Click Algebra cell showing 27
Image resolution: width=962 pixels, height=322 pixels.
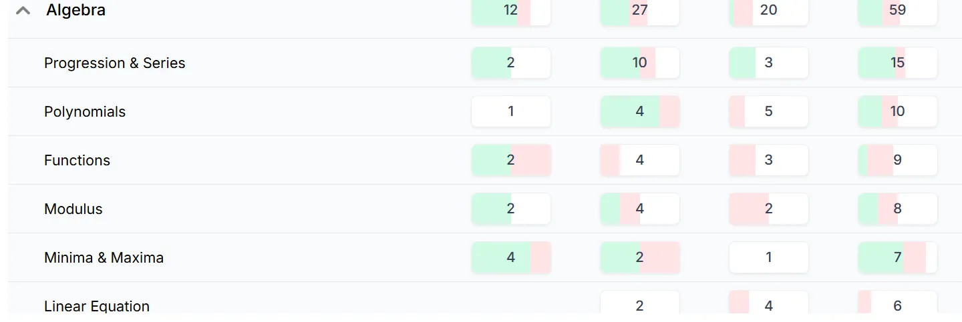639,12
